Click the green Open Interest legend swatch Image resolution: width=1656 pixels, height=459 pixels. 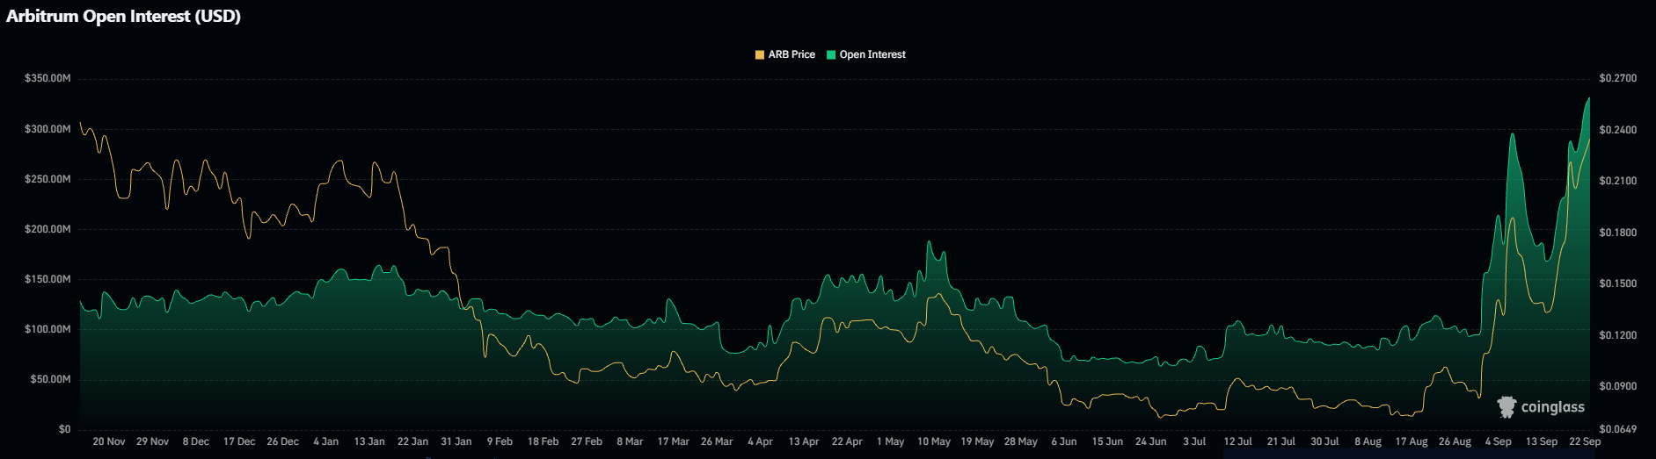[x=831, y=54]
